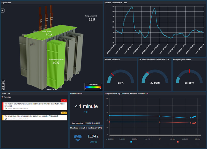Click the third view control magnifier icon
This screenshot has height=149, width=207.
(x=3, y=86)
